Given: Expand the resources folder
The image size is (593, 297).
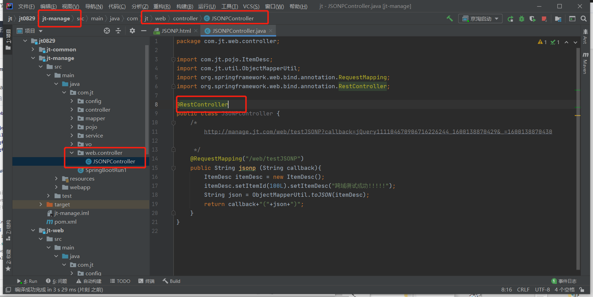Looking at the screenshot, I should 56,178.
